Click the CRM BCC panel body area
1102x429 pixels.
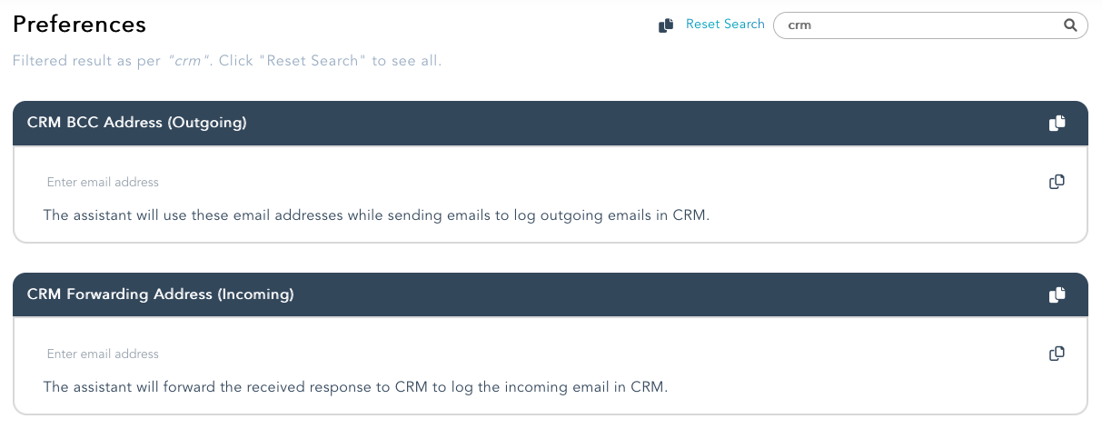[551, 195]
